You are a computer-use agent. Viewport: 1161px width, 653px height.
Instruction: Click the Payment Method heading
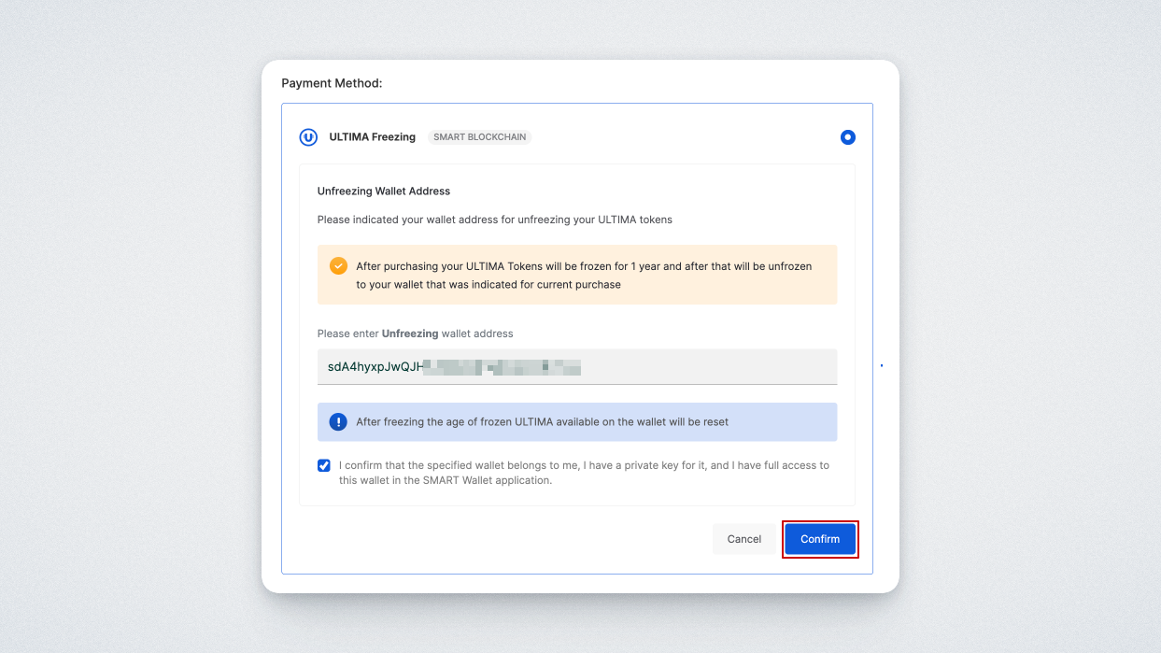coord(332,83)
